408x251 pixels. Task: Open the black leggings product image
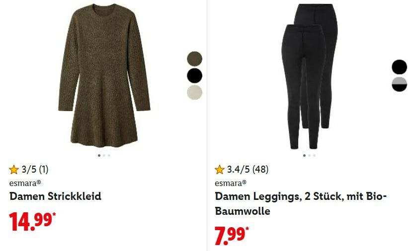pos(310,76)
